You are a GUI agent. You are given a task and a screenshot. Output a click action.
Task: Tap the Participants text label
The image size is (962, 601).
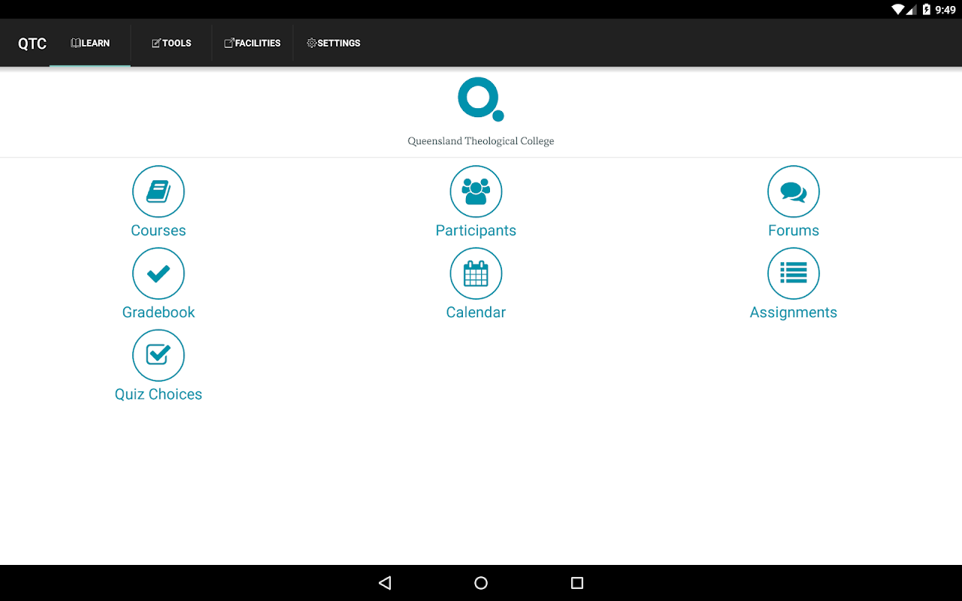(x=476, y=231)
